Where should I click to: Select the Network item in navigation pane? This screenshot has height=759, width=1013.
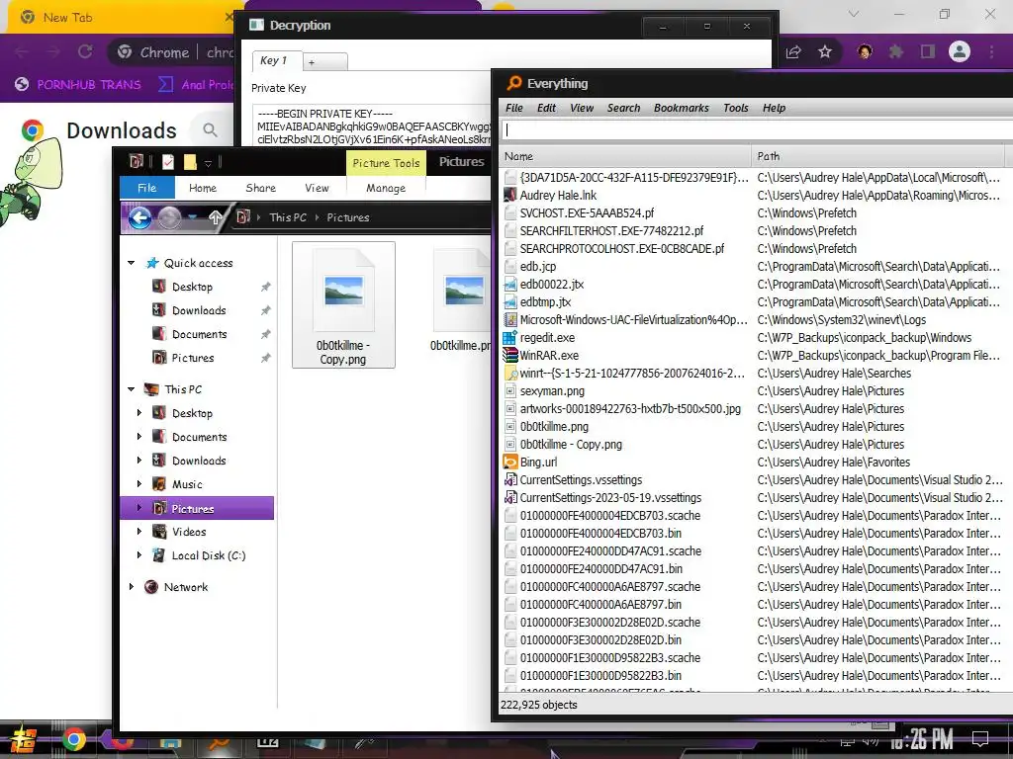click(x=185, y=587)
